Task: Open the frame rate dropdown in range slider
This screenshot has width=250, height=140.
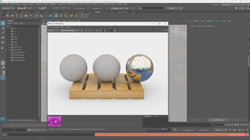Action: point(221,130)
